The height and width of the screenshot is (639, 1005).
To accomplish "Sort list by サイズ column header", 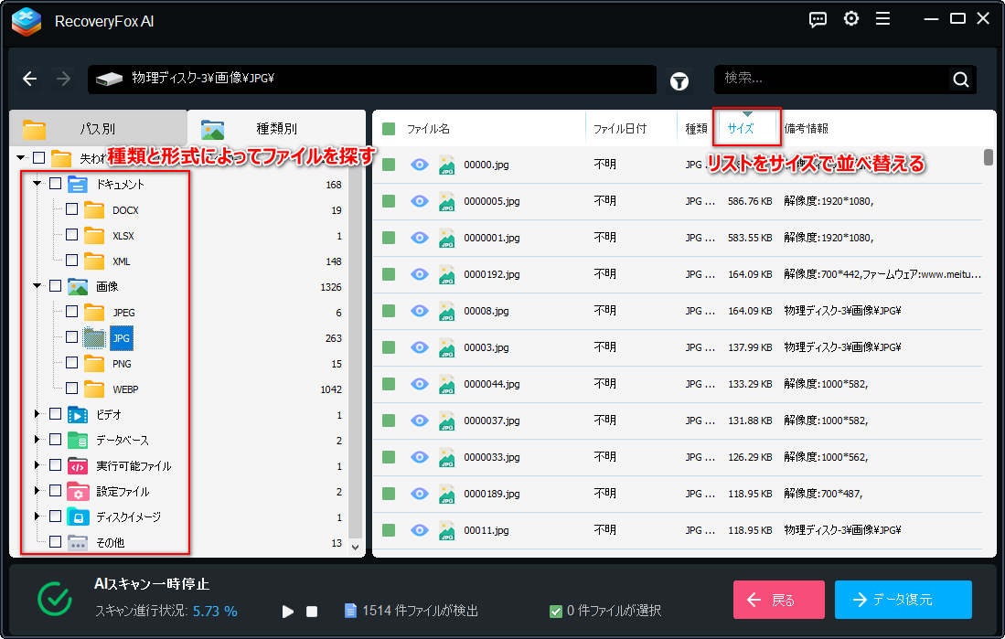I will (x=741, y=129).
